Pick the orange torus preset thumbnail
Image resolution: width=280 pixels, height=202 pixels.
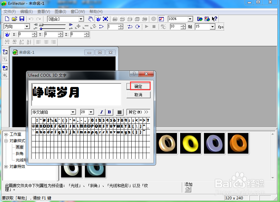238,143
